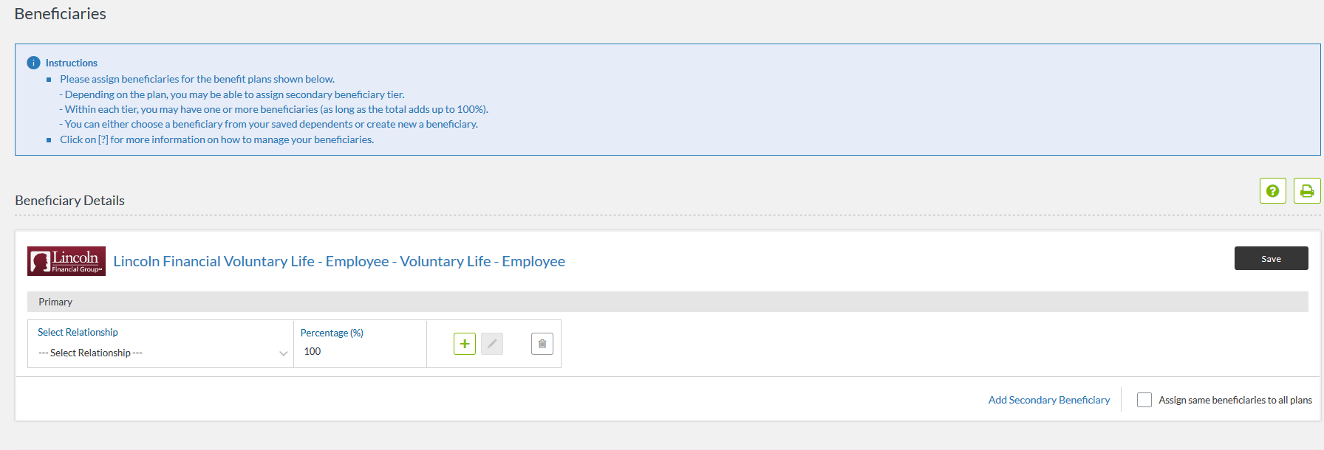The height and width of the screenshot is (450, 1324).
Task: Click the Lincoln Financial Group logo
Action: pyautogui.click(x=66, y=261)
